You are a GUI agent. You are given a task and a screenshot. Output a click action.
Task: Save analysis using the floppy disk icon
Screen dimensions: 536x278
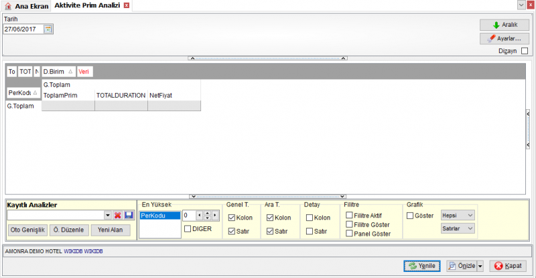[129, 215]
